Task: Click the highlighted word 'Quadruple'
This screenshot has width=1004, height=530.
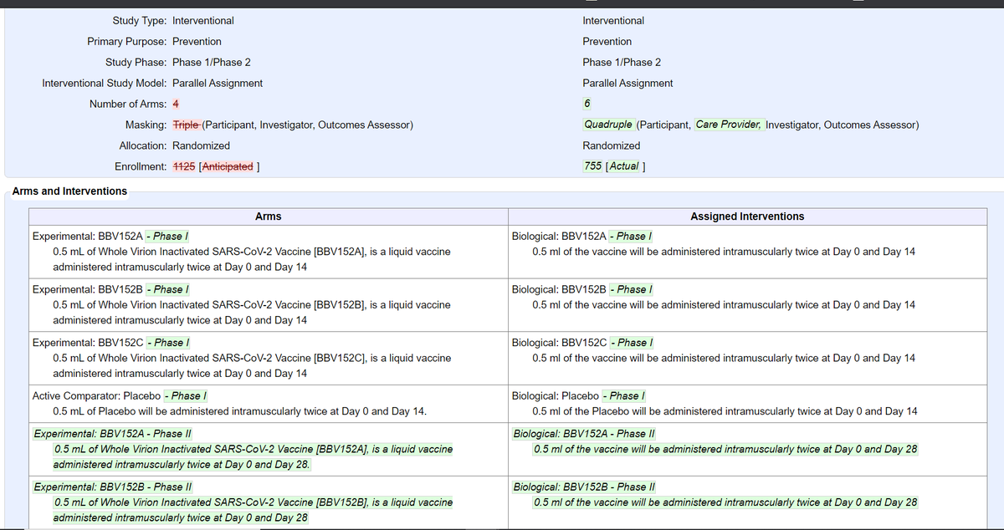Action: pyautogui.click(x=608, y=125)
